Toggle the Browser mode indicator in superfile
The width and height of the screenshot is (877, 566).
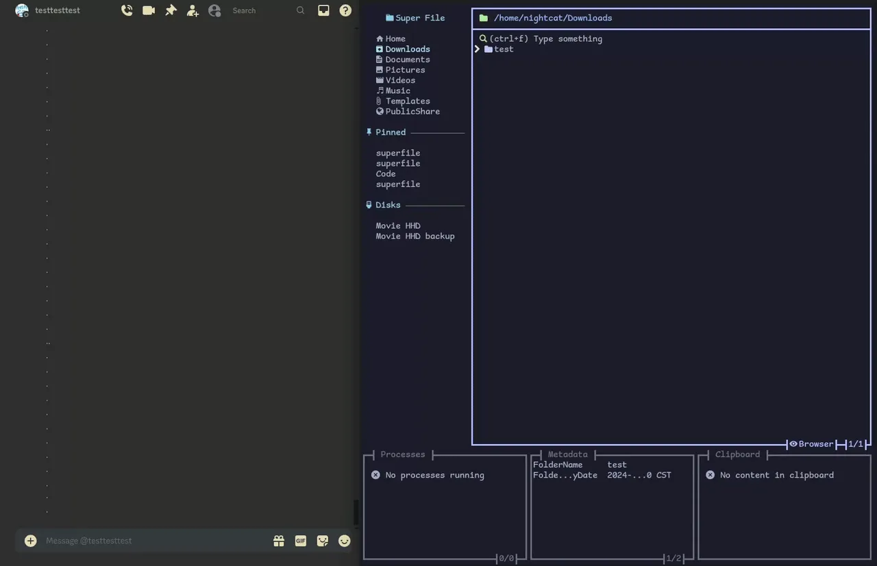[x=812, y=444]
